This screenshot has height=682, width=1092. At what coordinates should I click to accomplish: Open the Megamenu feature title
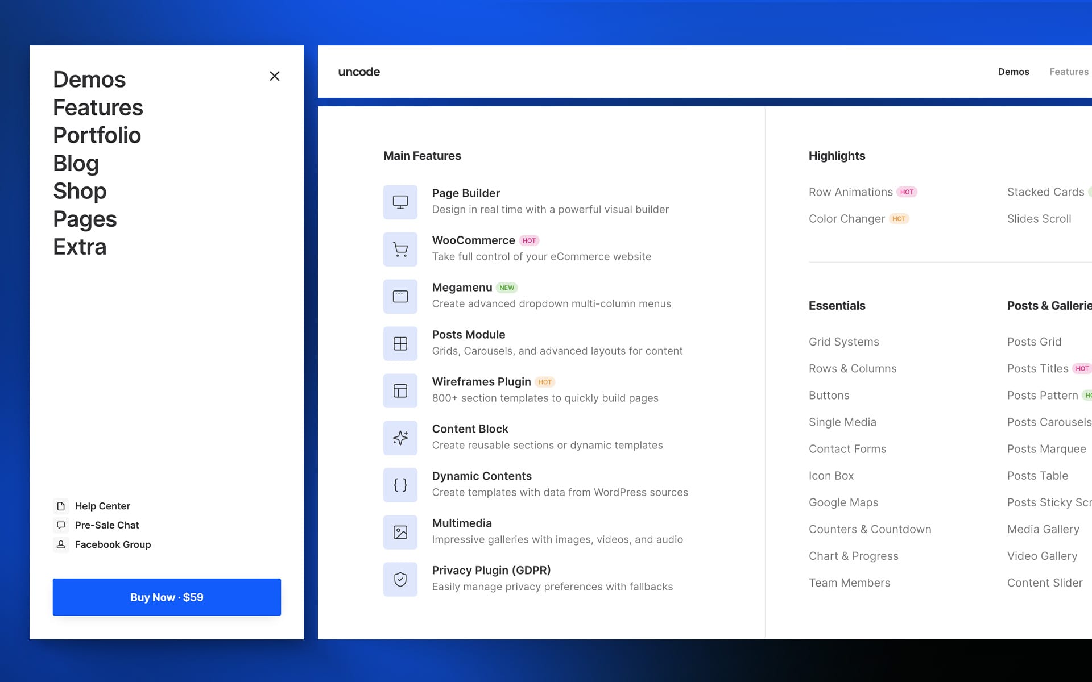click(462, 288)
